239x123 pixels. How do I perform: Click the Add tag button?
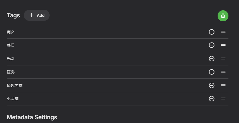point(37,15)
